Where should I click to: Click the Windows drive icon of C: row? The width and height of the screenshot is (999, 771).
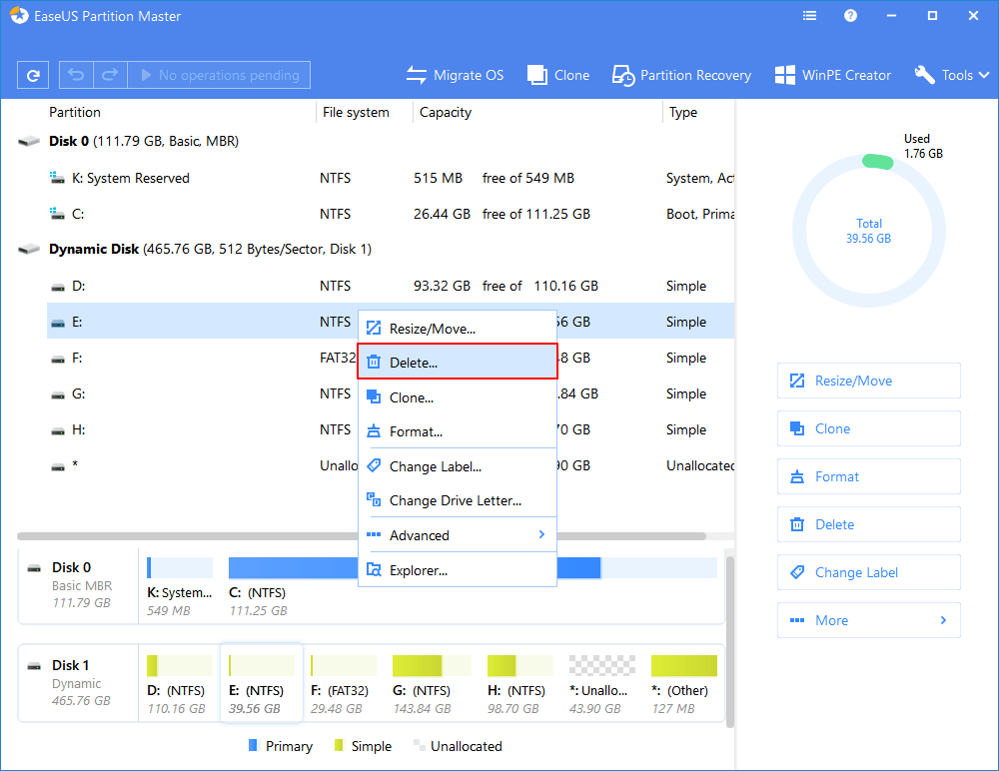pos(57,214)
